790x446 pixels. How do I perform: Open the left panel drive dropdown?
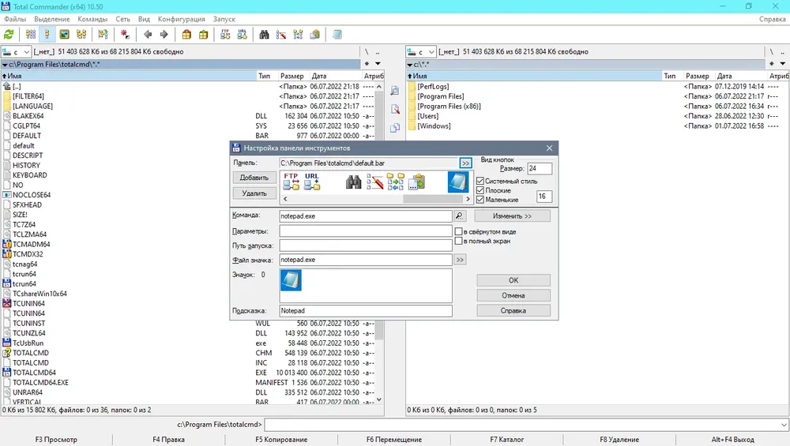[x=26, y=52]
